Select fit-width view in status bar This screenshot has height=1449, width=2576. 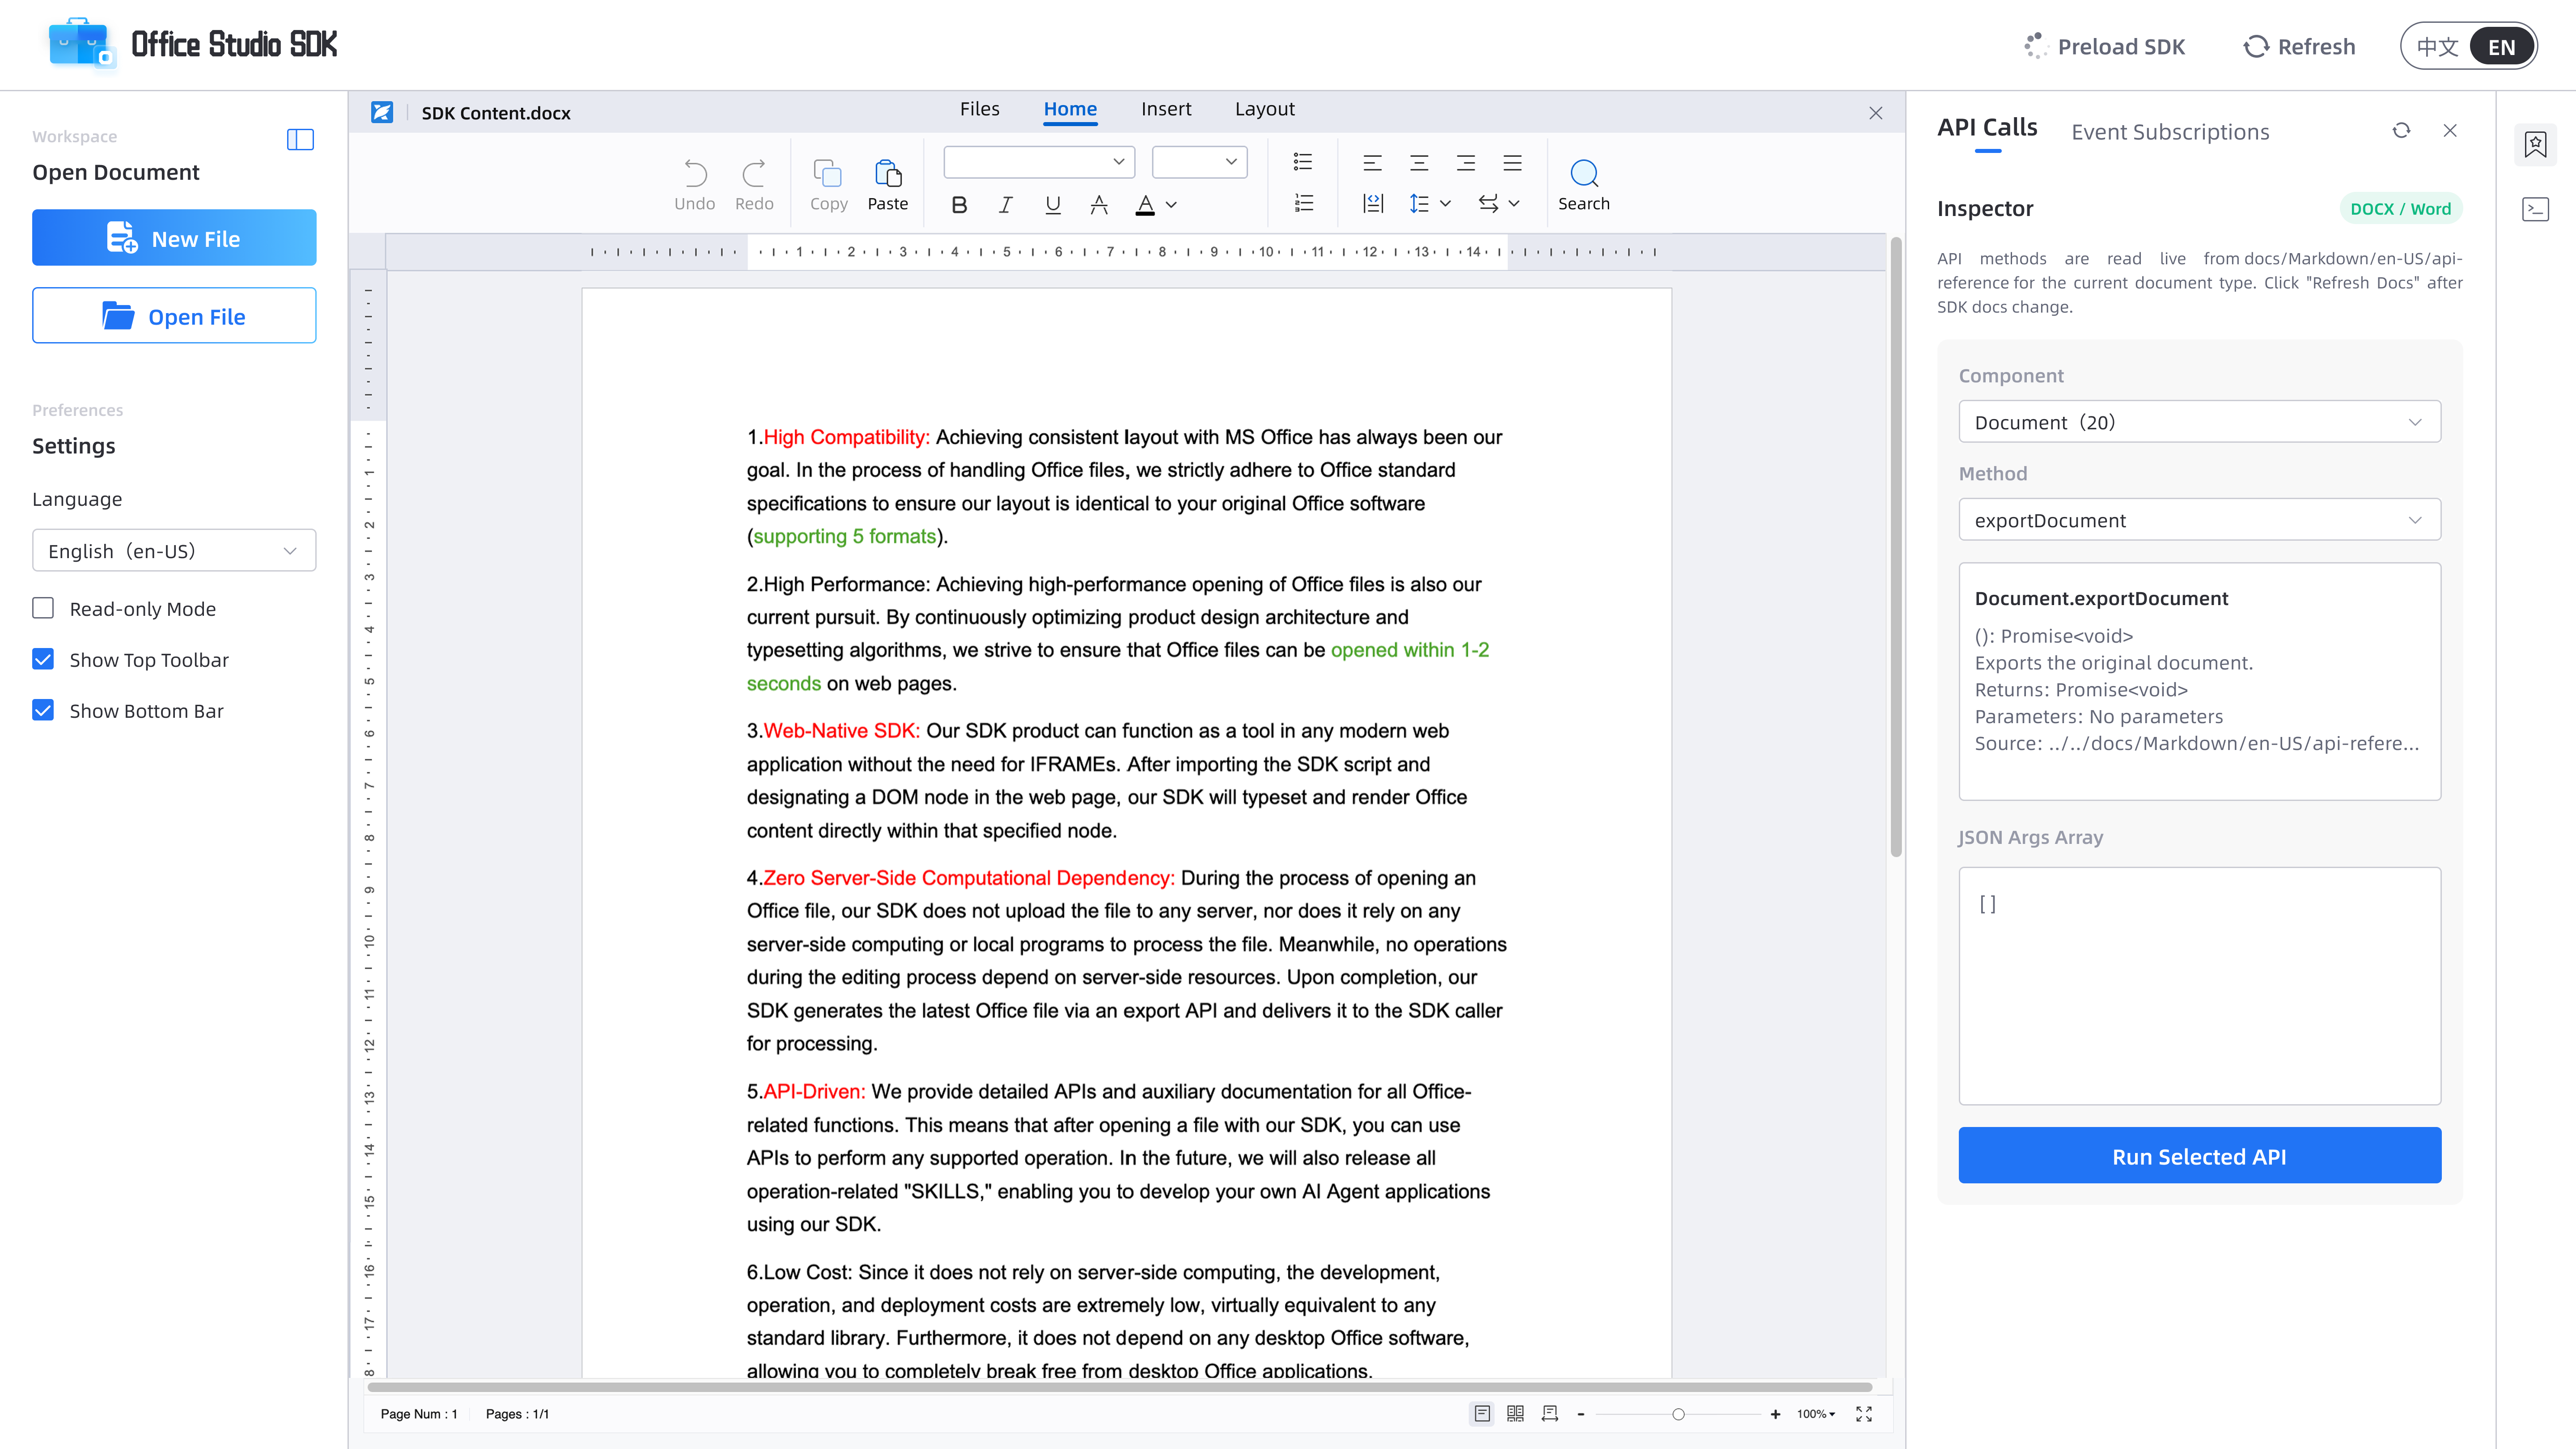pos(1550,1413)
